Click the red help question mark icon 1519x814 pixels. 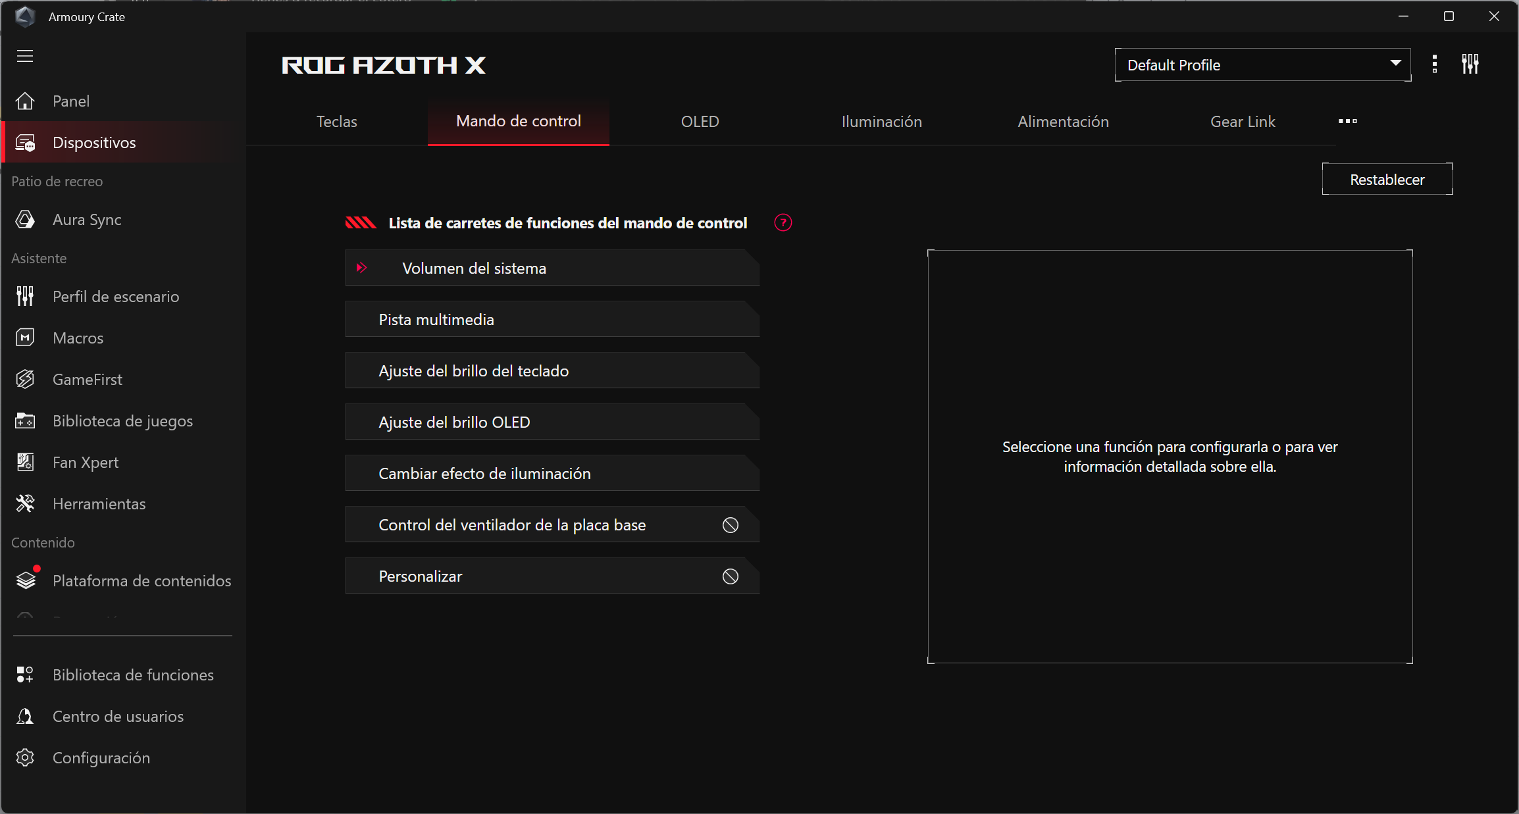pyautogui.click(x=783, y=223)
